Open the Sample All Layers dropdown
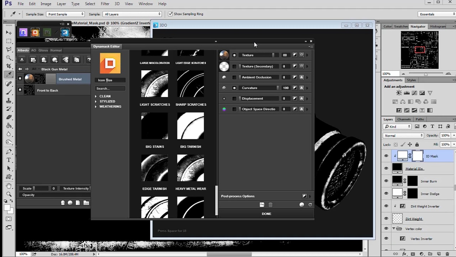456x257 pixels. [133, 14]
